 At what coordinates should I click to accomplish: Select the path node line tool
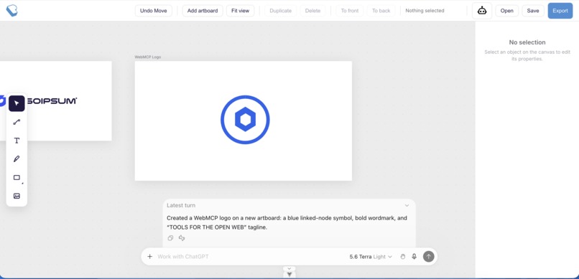tap(17, 122)
